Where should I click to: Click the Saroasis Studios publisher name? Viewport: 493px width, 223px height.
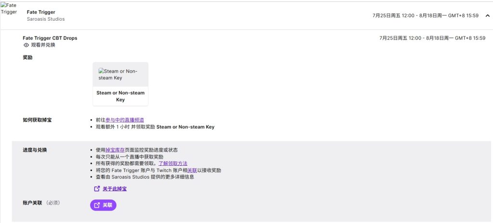[x=46, y=19]
